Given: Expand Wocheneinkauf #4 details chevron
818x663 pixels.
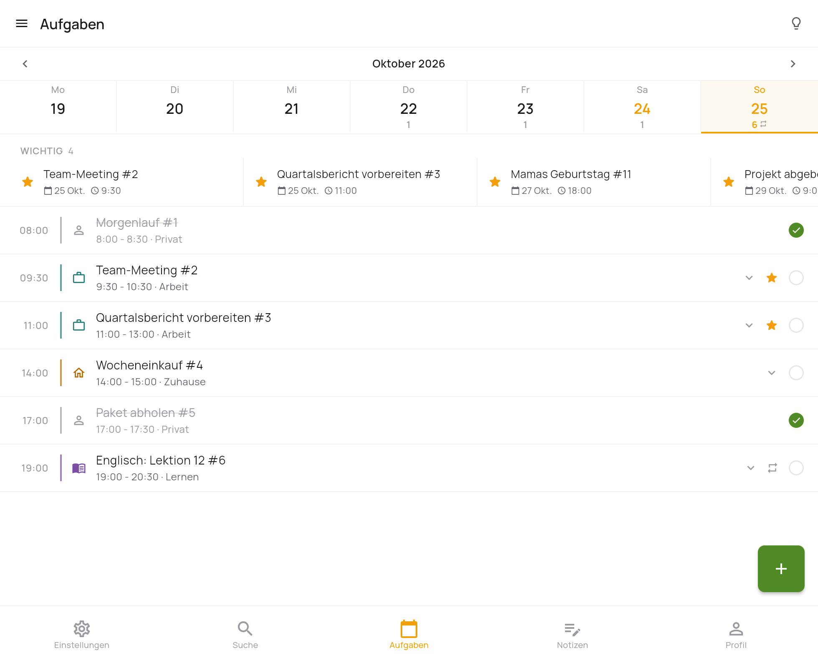Looking at the screenshot, I should tap(772, 373).
